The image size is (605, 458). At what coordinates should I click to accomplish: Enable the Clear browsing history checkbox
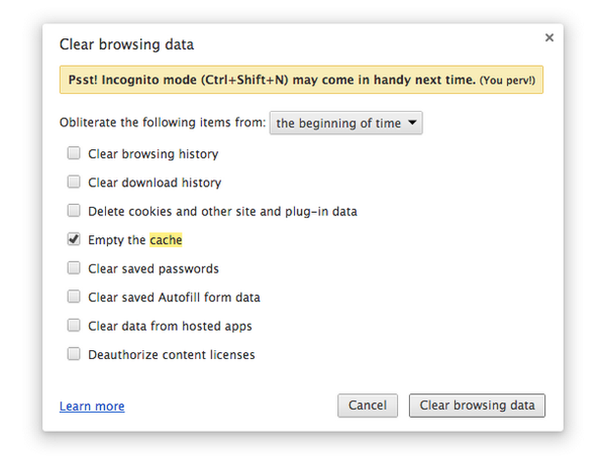click(74, 153)
